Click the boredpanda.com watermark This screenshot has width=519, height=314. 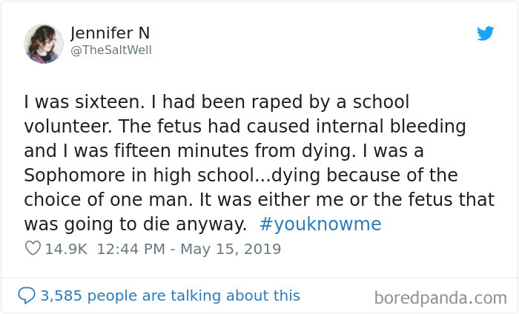click(440, 298)
